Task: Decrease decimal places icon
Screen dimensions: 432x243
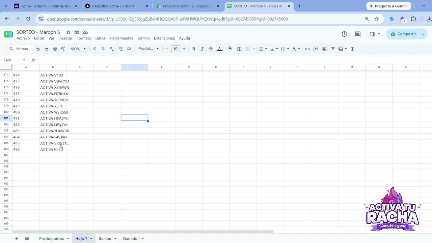Action: pos(111,49)
